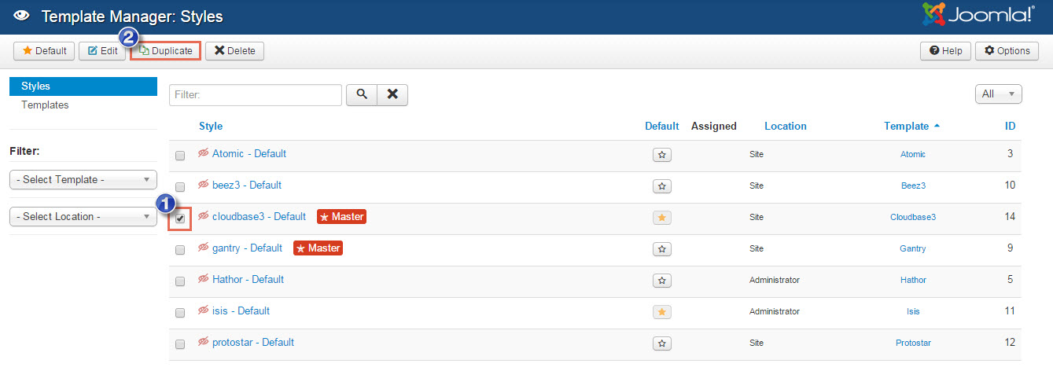The image size is (1053, 371).
Task: Open the Hathor - Default style link
Action: 248,279
